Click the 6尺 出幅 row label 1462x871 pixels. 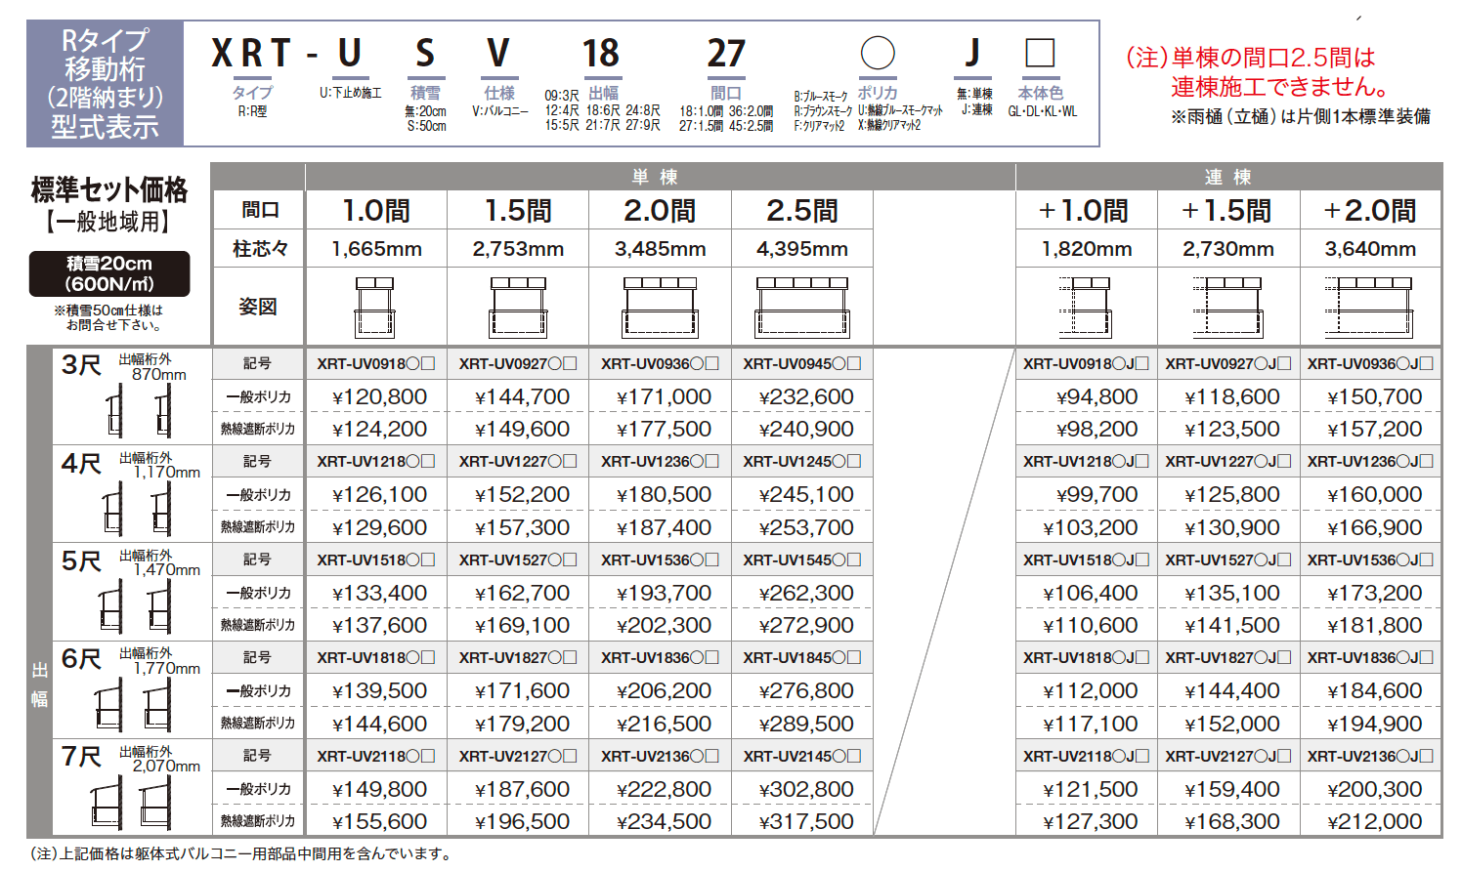(x=81, y=659)
